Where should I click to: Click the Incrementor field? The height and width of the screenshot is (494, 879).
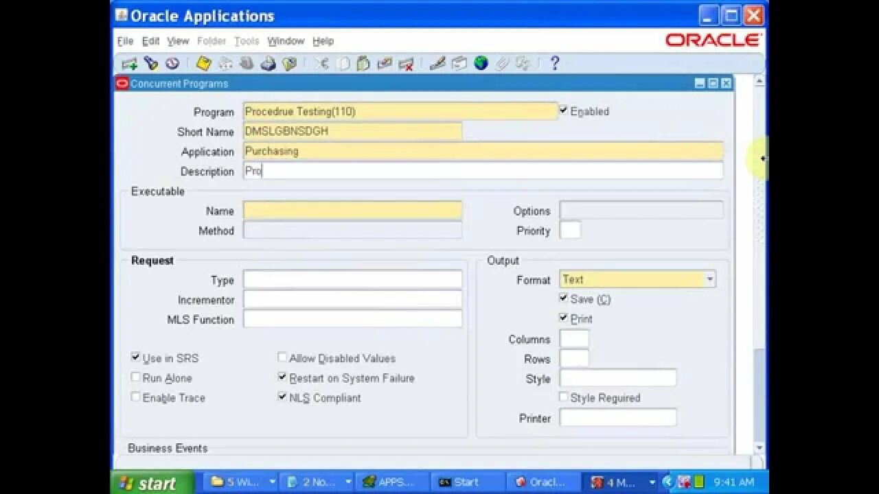coord(352,300)
